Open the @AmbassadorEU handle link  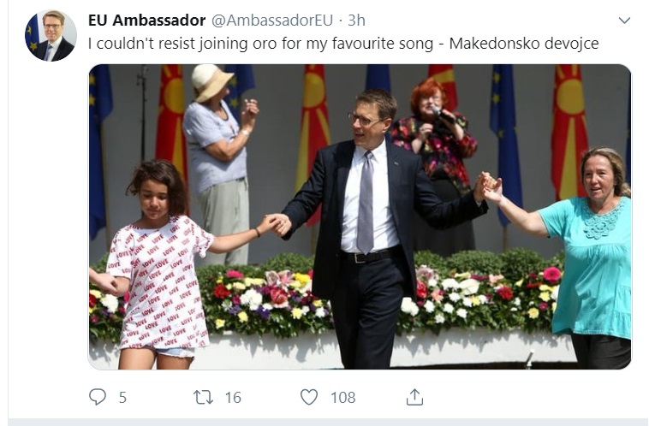(x=272, y=21)
